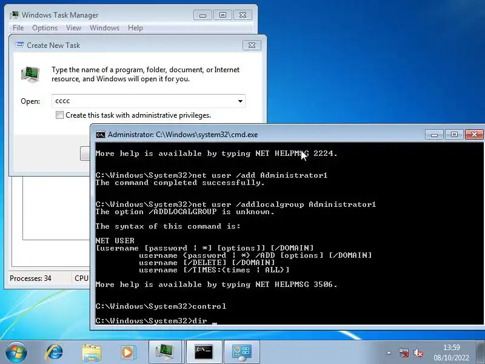This screenshot has width=485, height=364.
Task: Click the muted volume tray icon
Action: tap(418, 352)
